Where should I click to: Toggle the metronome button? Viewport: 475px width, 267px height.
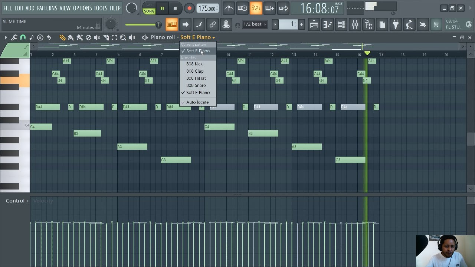229,8
